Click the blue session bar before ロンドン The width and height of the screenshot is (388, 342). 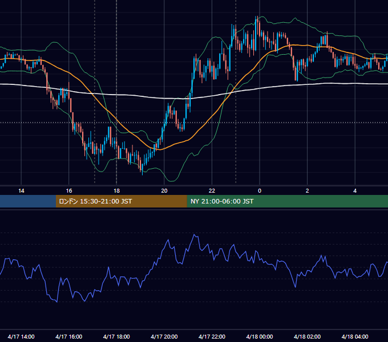(x=28, y=201)
